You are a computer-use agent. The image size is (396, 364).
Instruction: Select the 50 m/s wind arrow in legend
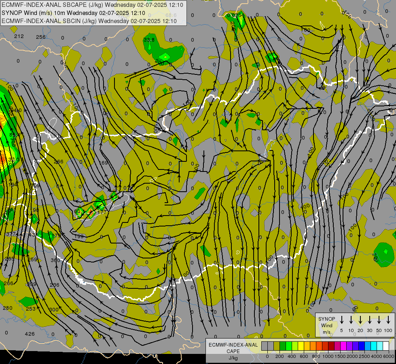coord(379,320)
